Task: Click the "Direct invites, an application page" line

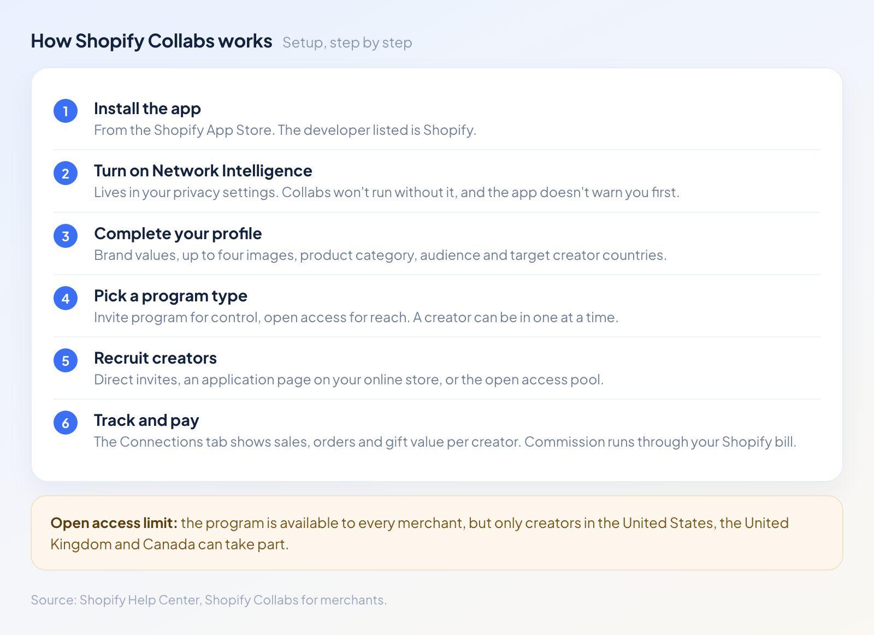Action: click(349, 379)
